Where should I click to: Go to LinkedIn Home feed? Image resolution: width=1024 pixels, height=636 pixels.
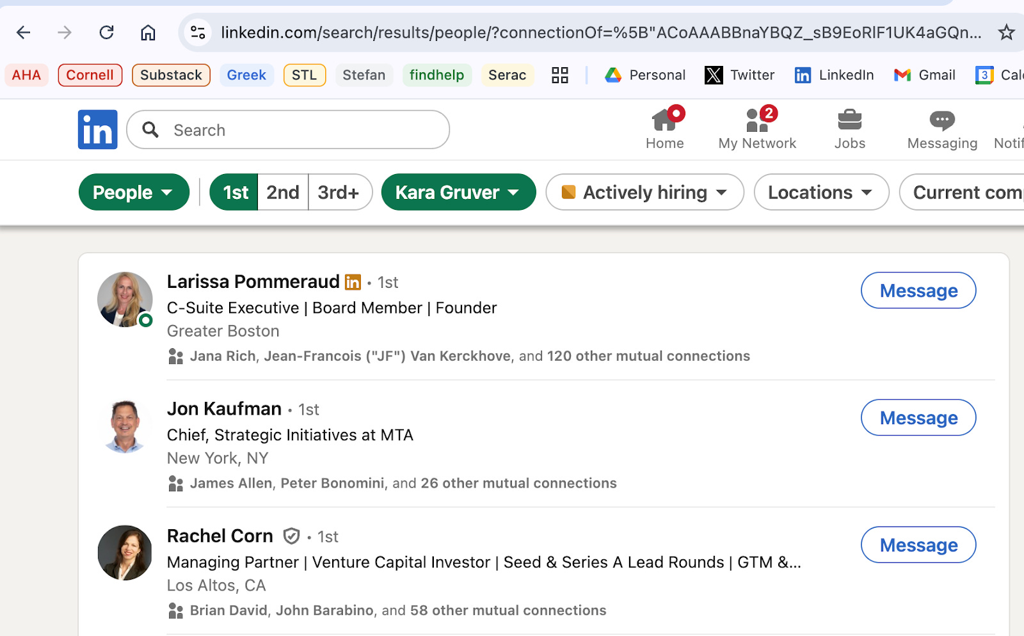pyautogui.click(x=665, y=128)
